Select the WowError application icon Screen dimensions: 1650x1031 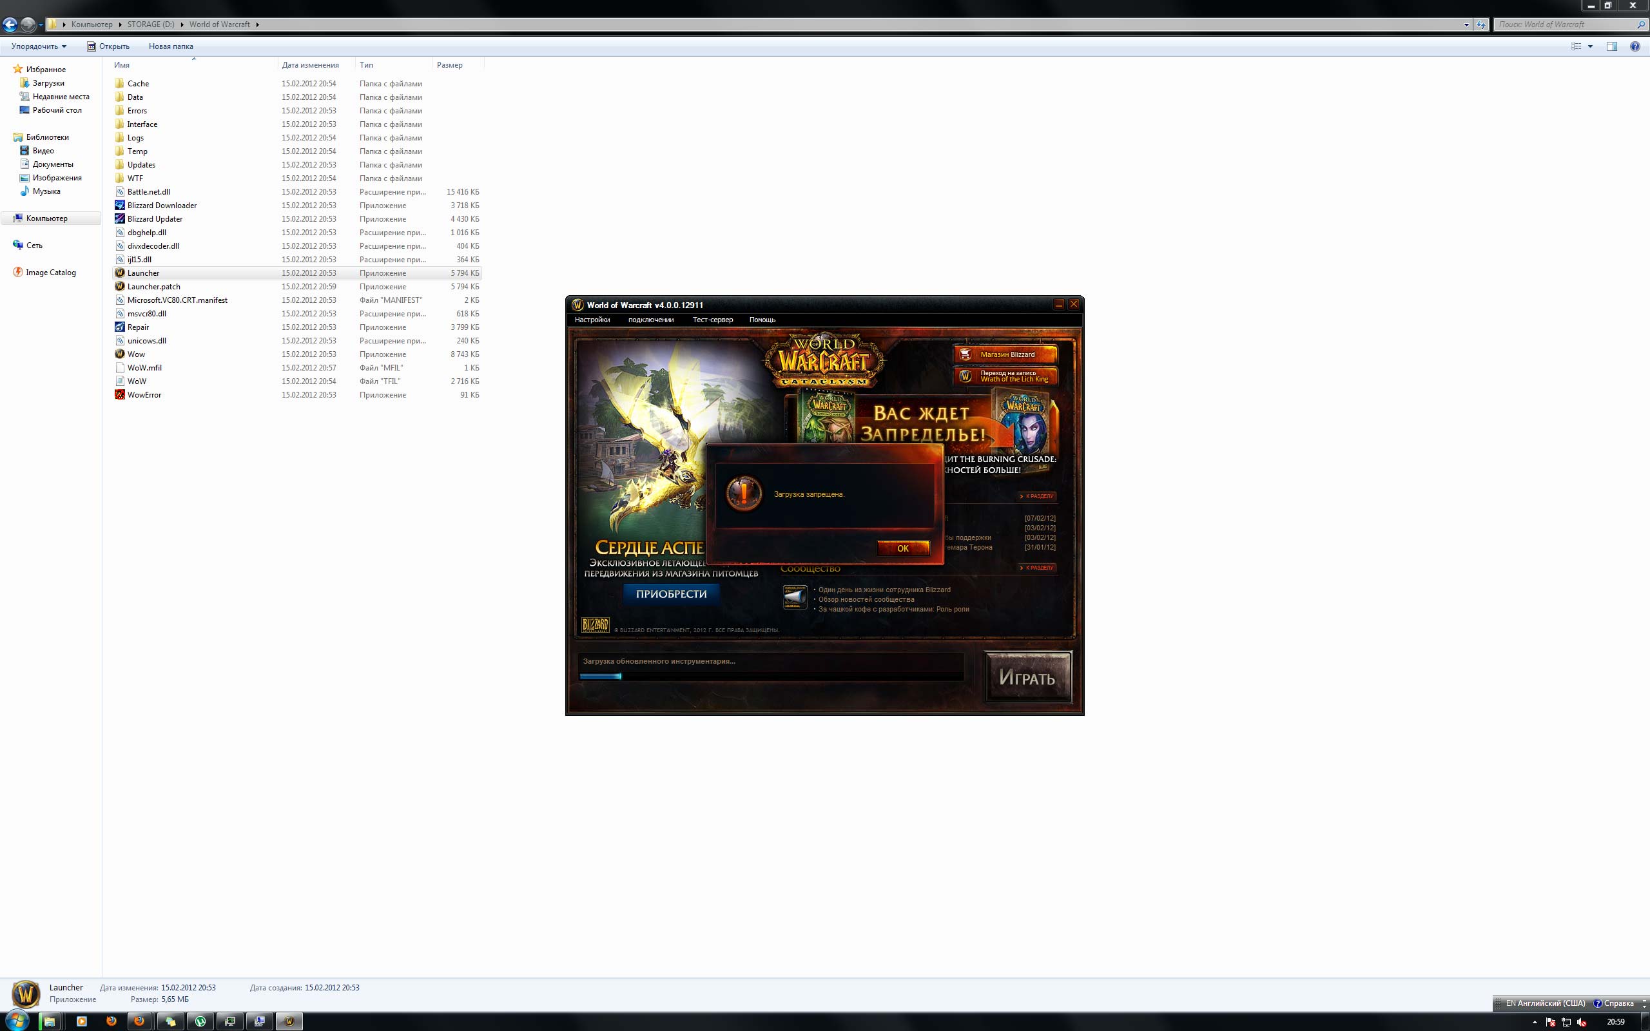(x=119, y=395)
